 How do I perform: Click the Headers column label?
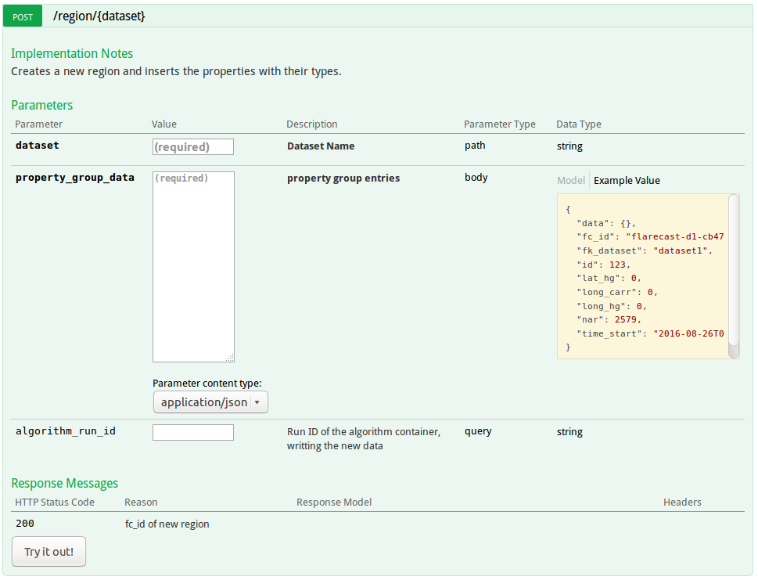[682, 503]
